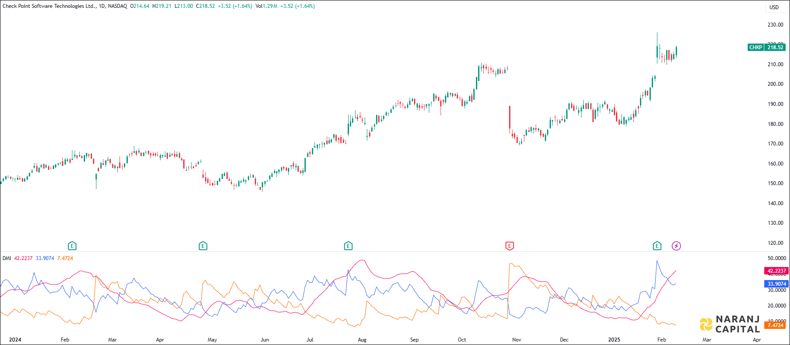Click the Jul label on time axis

pyautogui.click(x=310, y=340)
